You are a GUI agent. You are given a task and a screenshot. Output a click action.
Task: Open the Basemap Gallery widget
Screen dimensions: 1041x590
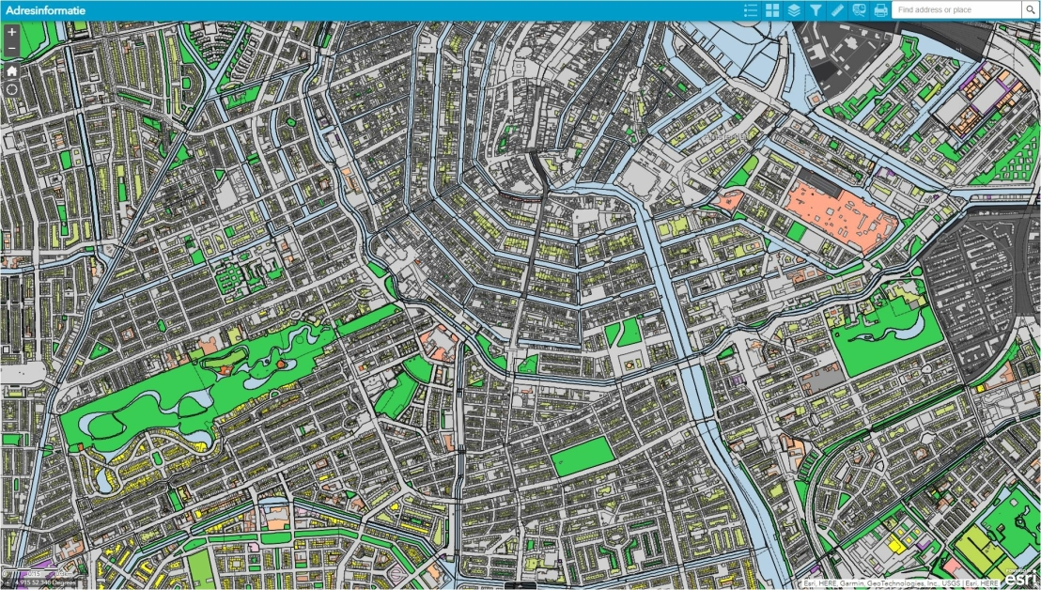771,9
